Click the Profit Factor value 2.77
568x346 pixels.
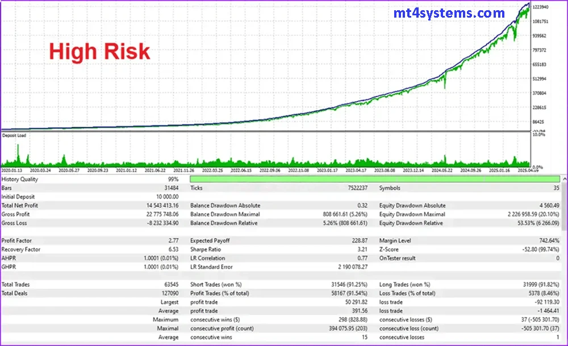pyautogui.click(x=173, y=241)
